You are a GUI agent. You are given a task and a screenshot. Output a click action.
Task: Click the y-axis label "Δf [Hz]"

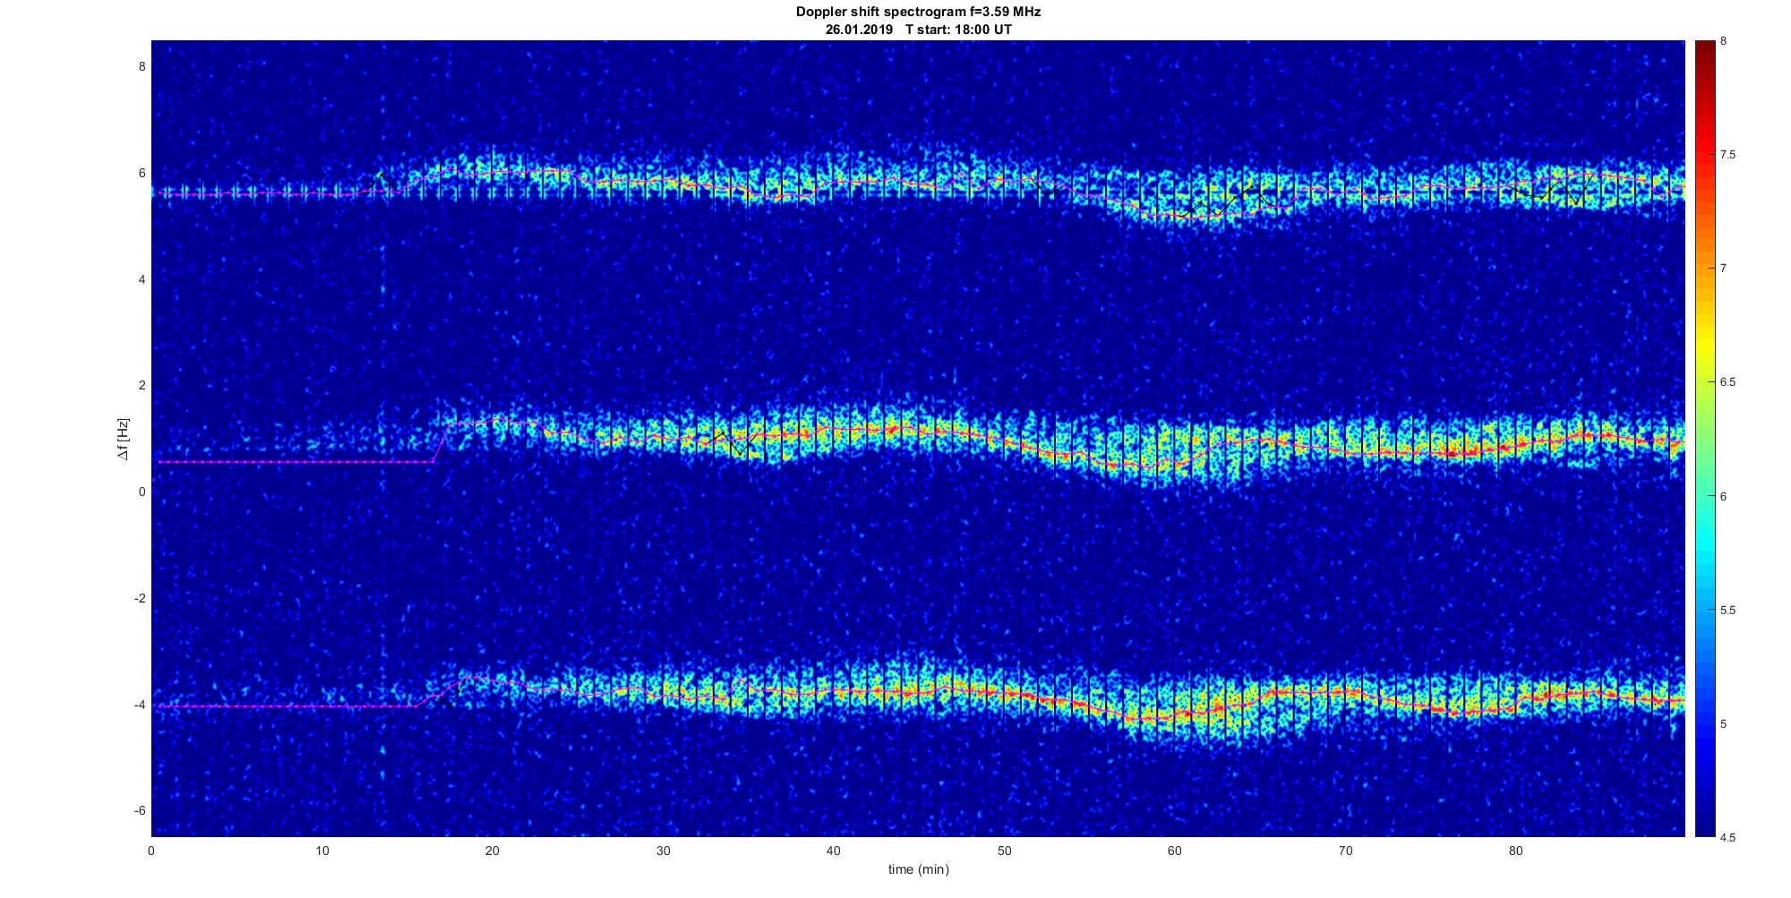[123, 439]
